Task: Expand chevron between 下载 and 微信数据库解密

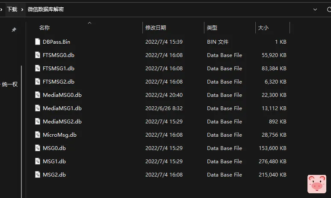Action: click(23, 9)
